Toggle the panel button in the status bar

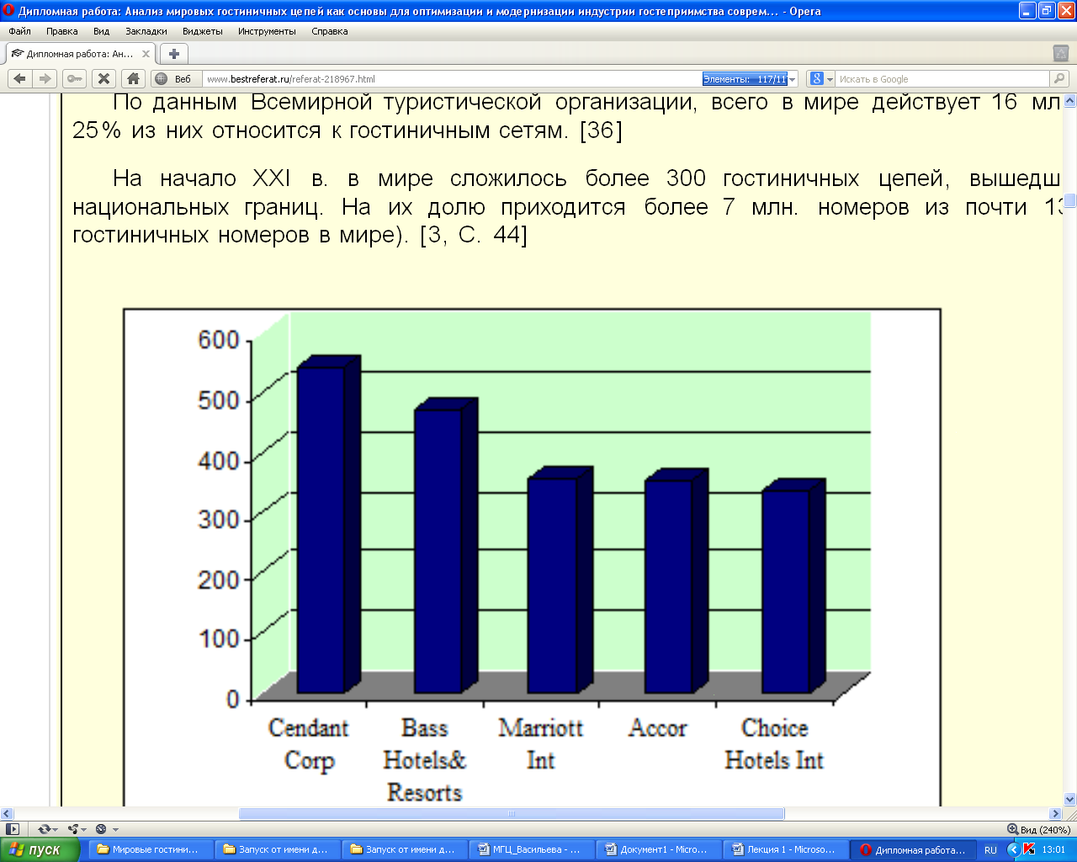click(12, 829)
